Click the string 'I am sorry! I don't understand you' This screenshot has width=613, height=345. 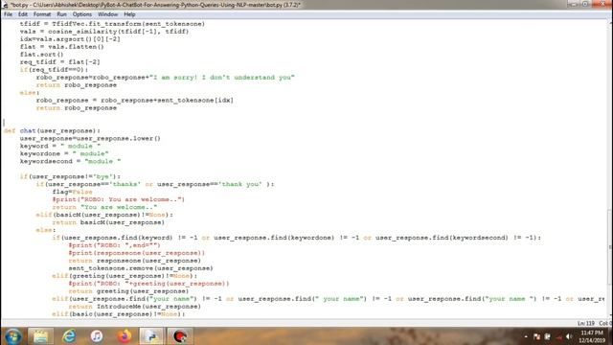point(221,77)
